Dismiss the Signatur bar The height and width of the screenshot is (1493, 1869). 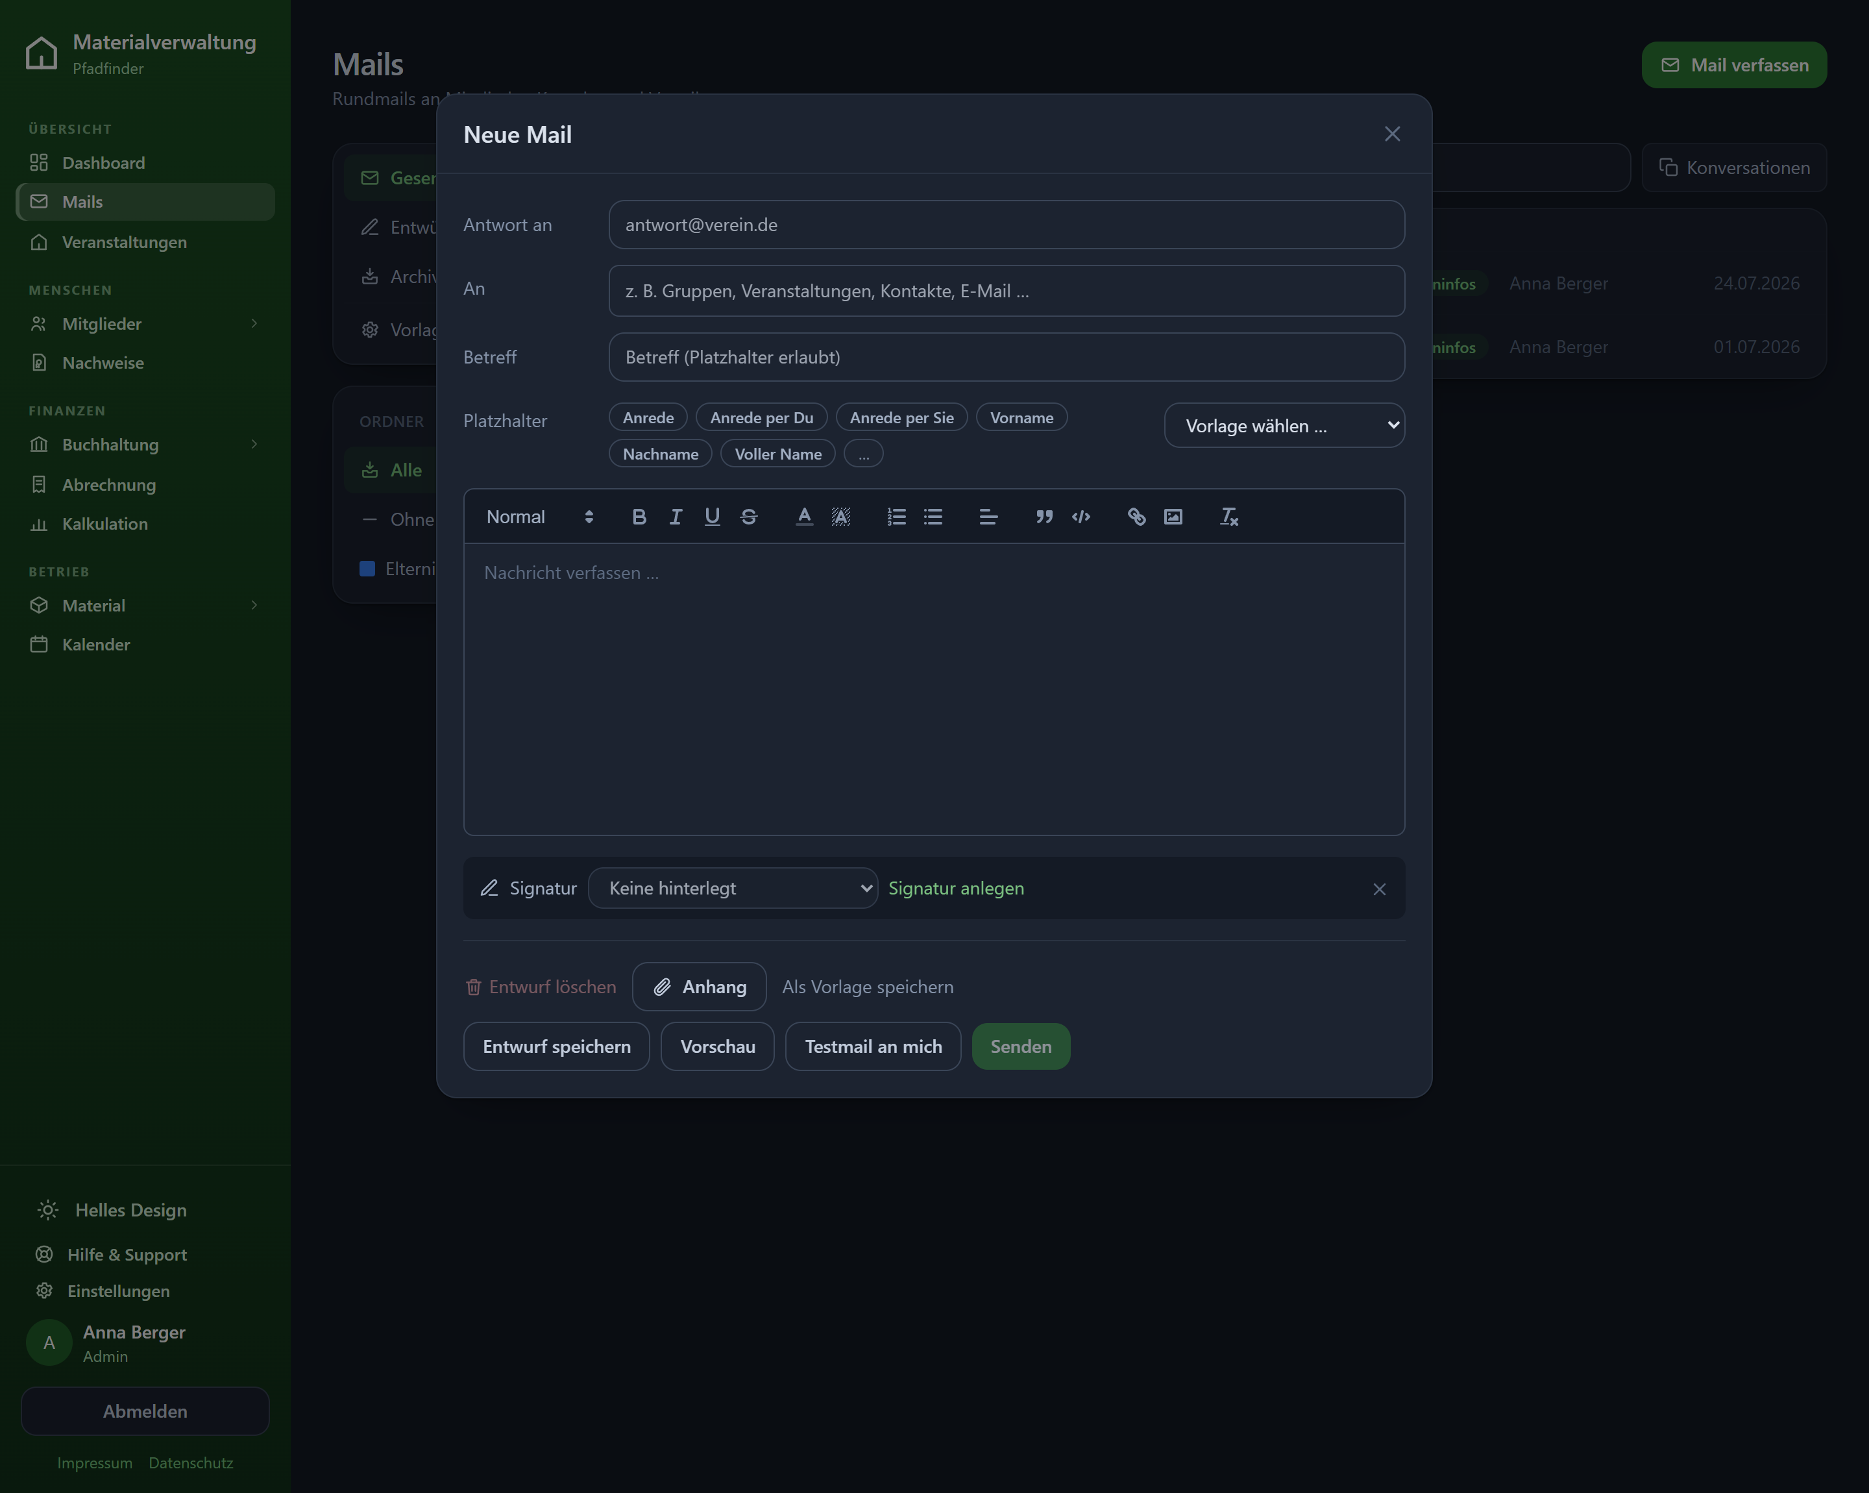pos(1379,889)
